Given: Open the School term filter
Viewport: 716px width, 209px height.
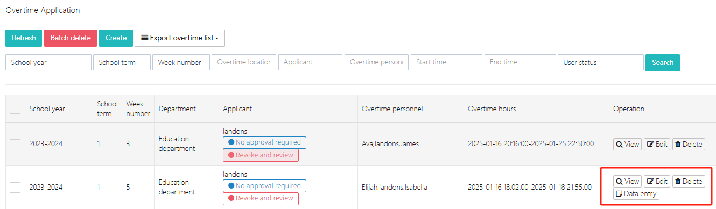Looking at the screenshot, I should pos(122,62).
